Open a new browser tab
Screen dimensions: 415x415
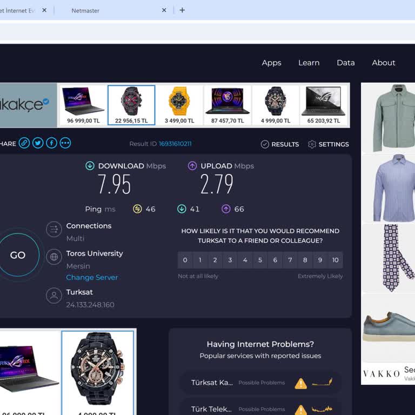pos(182,10)
